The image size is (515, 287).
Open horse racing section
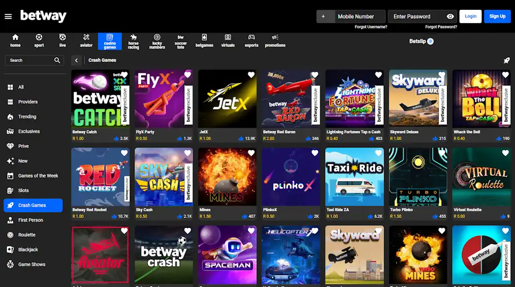(133, 41)
